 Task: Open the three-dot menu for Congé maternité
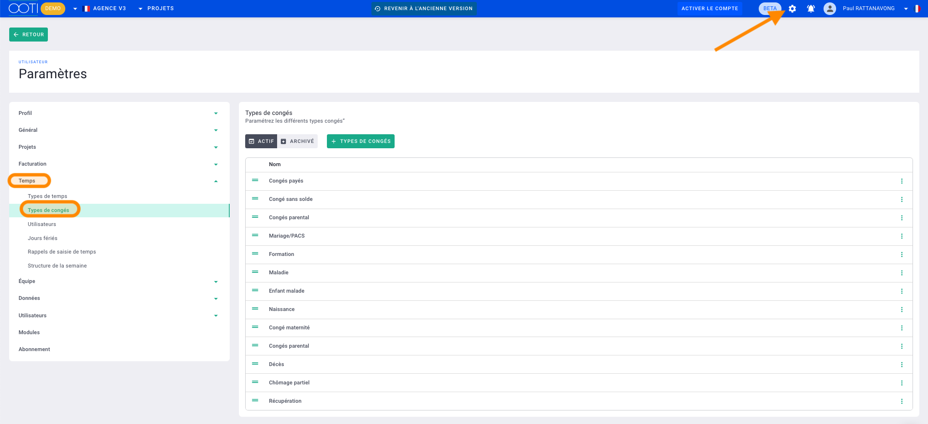pos(902,328)
